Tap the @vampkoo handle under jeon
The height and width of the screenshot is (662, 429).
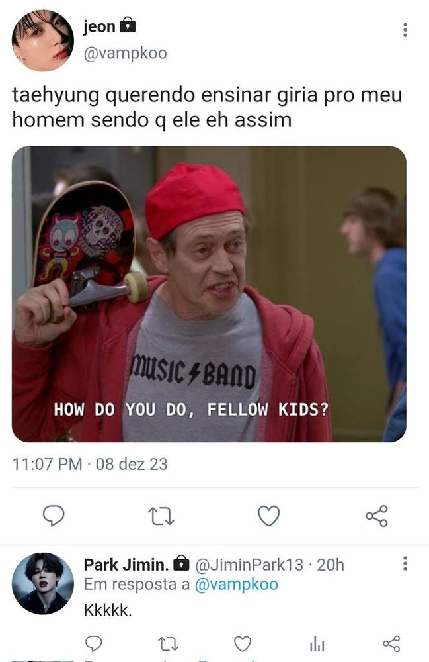[125, 54]
